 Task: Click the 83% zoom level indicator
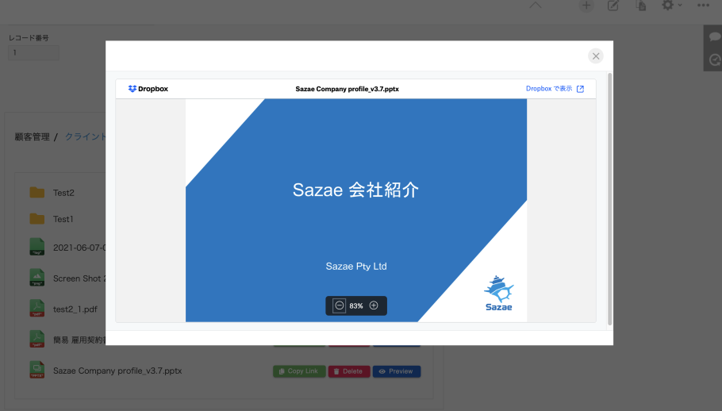pos(356,306)
